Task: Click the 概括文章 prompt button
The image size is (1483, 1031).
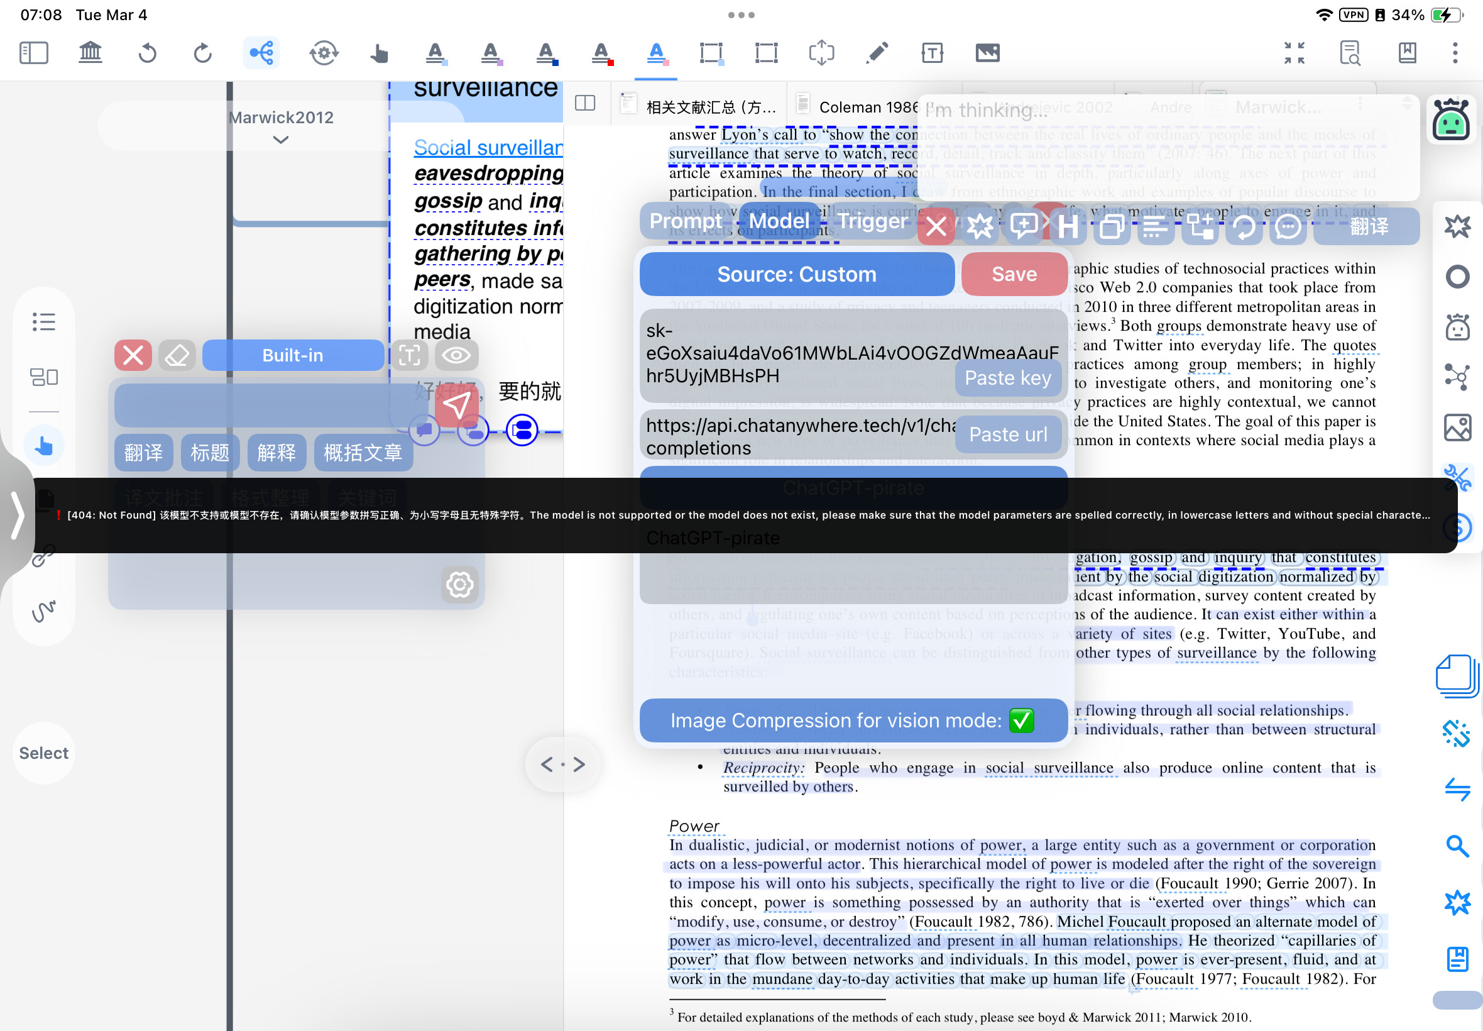Action: [363, 453]
